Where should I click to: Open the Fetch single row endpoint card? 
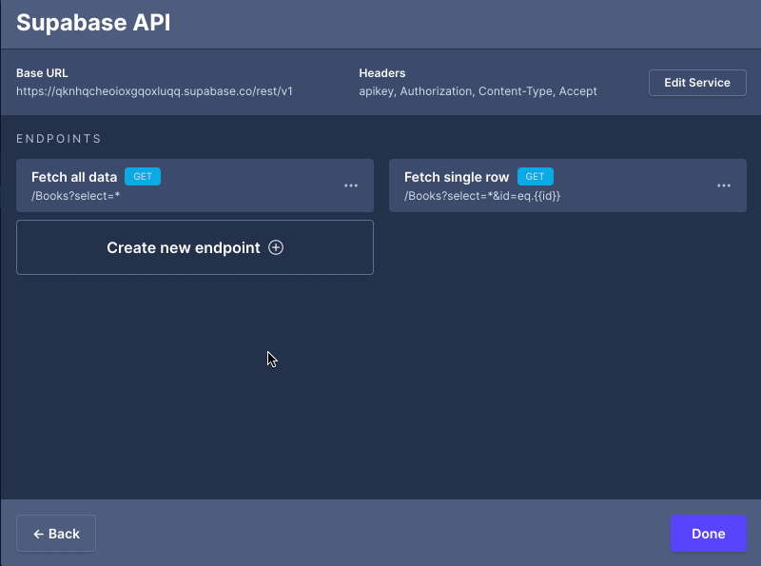coord(567,185)
